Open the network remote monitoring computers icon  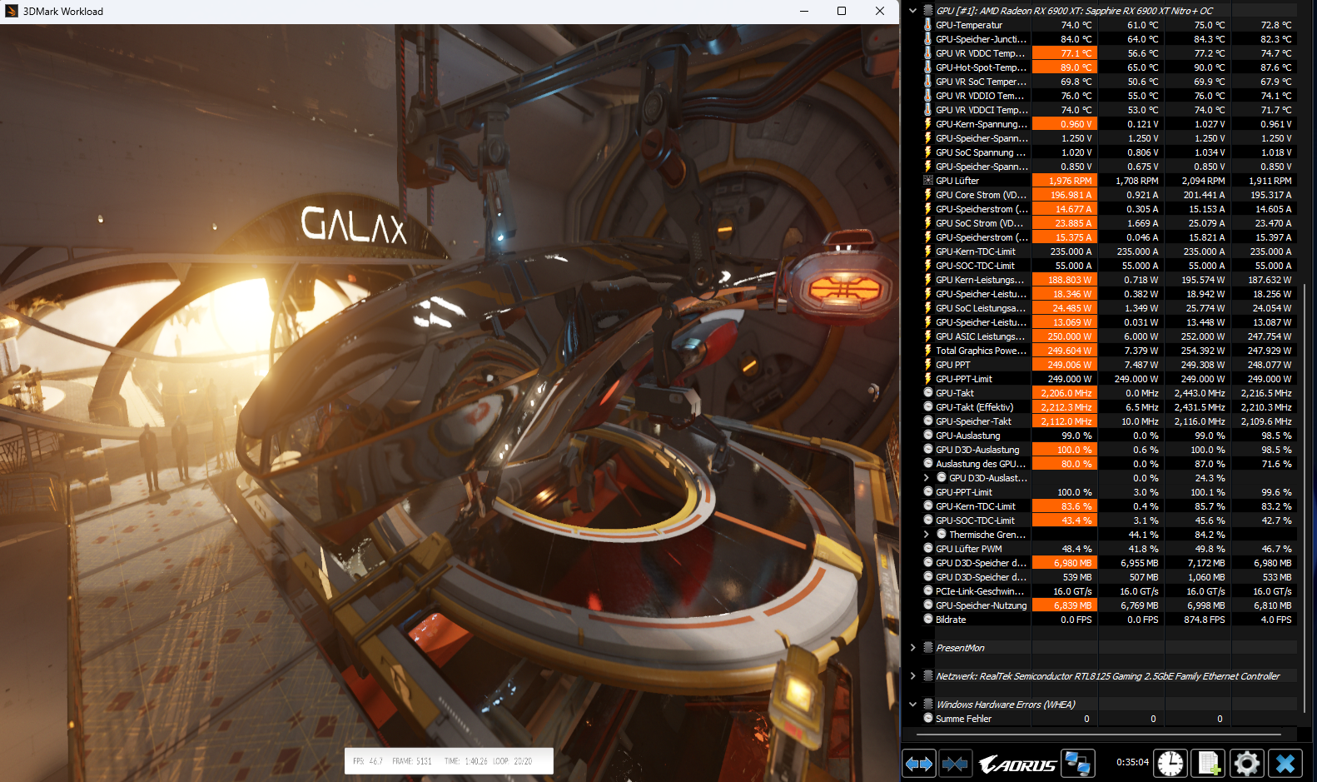[x=1078, y=763]
